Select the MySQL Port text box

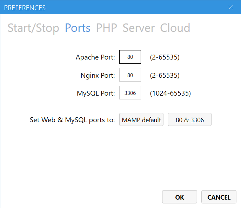(x=130, y=93)
